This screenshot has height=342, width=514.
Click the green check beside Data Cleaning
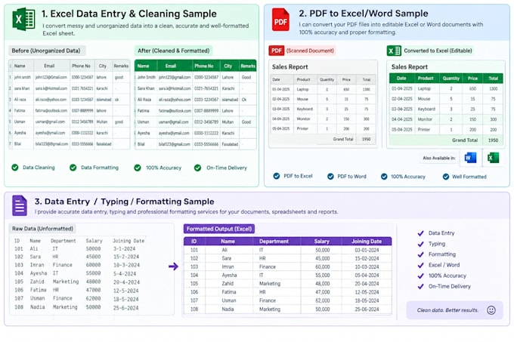15,168
